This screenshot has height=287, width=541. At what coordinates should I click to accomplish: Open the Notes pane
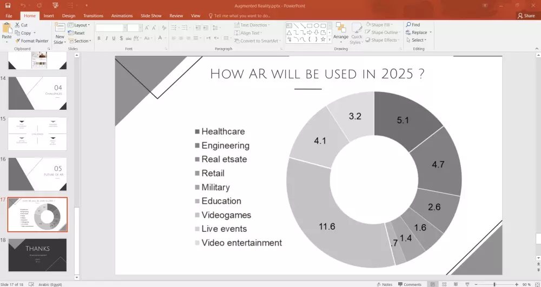(385, 284)
